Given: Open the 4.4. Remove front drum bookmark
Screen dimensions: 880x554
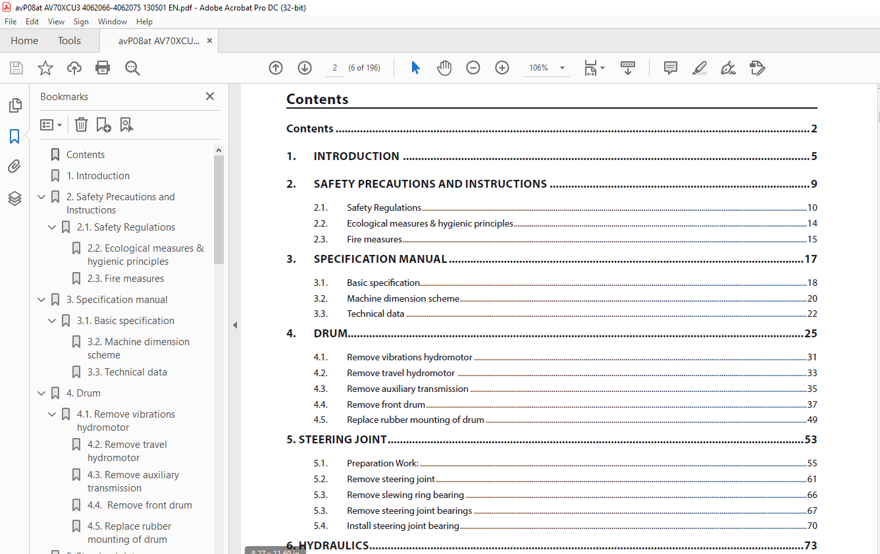Looking at the screenshot, I should [140, 505].
